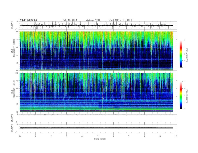Click the ch.2 colorbar "log(PSD)(V²/Hz)" label
The width and height of the screenshot is (198, 153).
(187, 96)
